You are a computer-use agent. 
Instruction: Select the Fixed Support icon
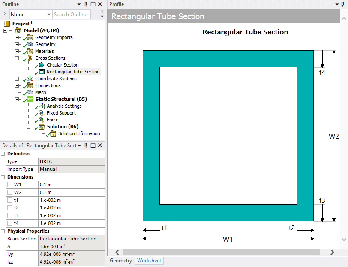[x=42, y=113]
